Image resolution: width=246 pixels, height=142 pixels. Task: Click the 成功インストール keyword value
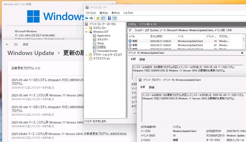coord(235,140)
